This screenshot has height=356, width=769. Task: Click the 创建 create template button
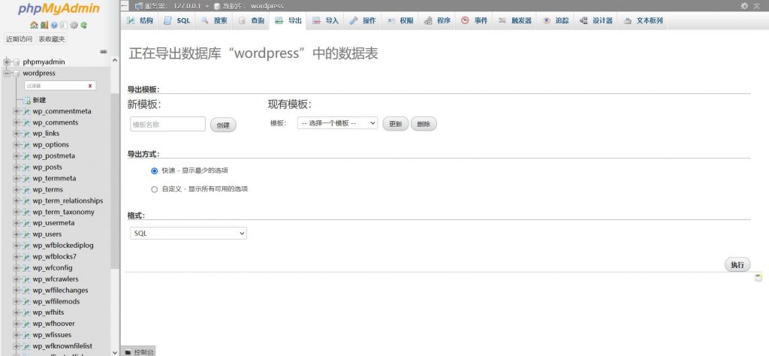point(223,125)
